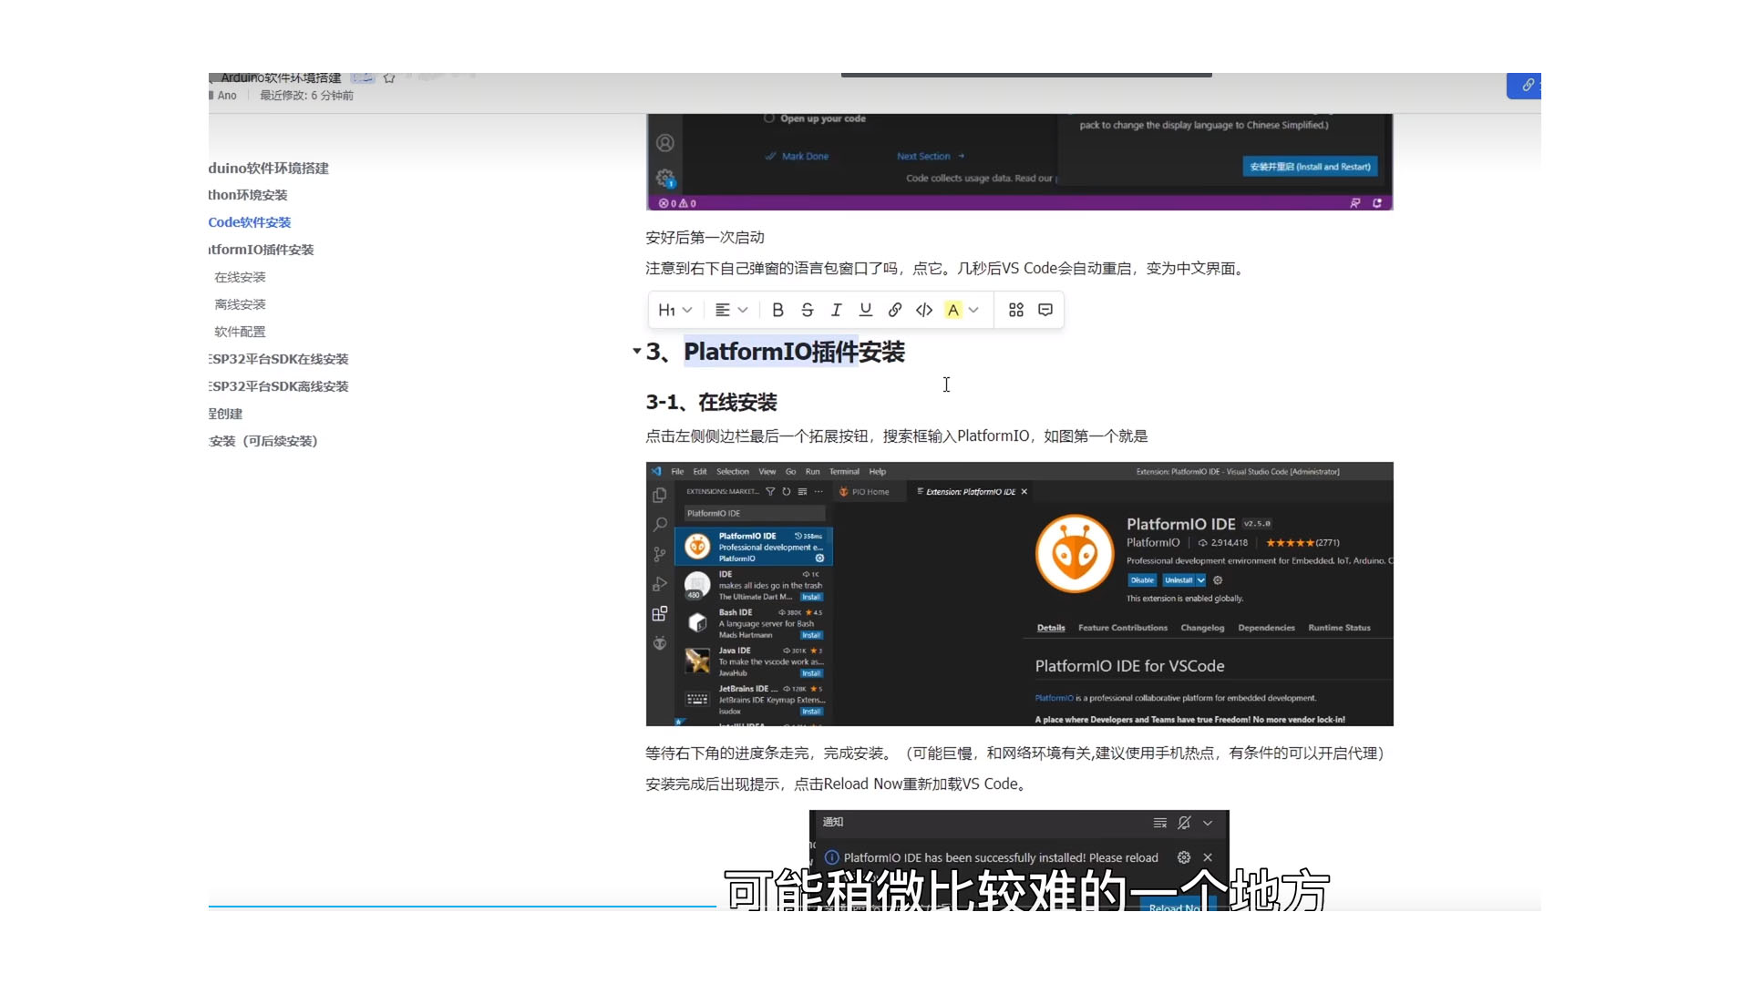The height and width of the screenshot is (984, 1750).
Task: Open the outline sub-item '在线安装'
Action: pos(240,277)
